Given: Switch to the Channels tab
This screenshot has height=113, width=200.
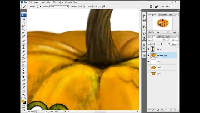Looking at the screenshot, I should pos(160,37).
